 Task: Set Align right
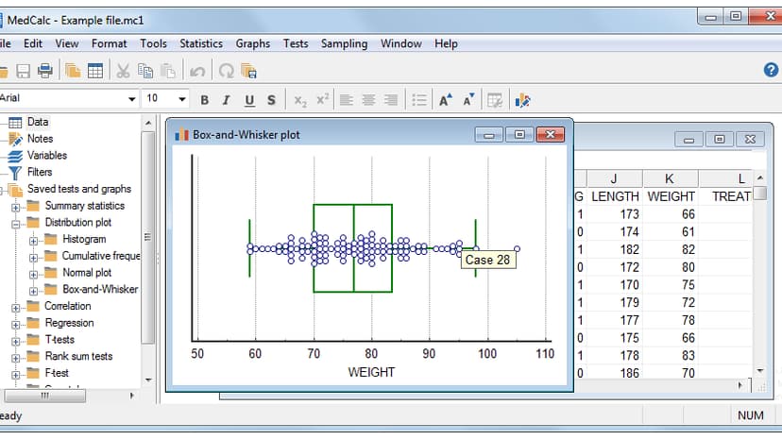(x=391, y=100)
